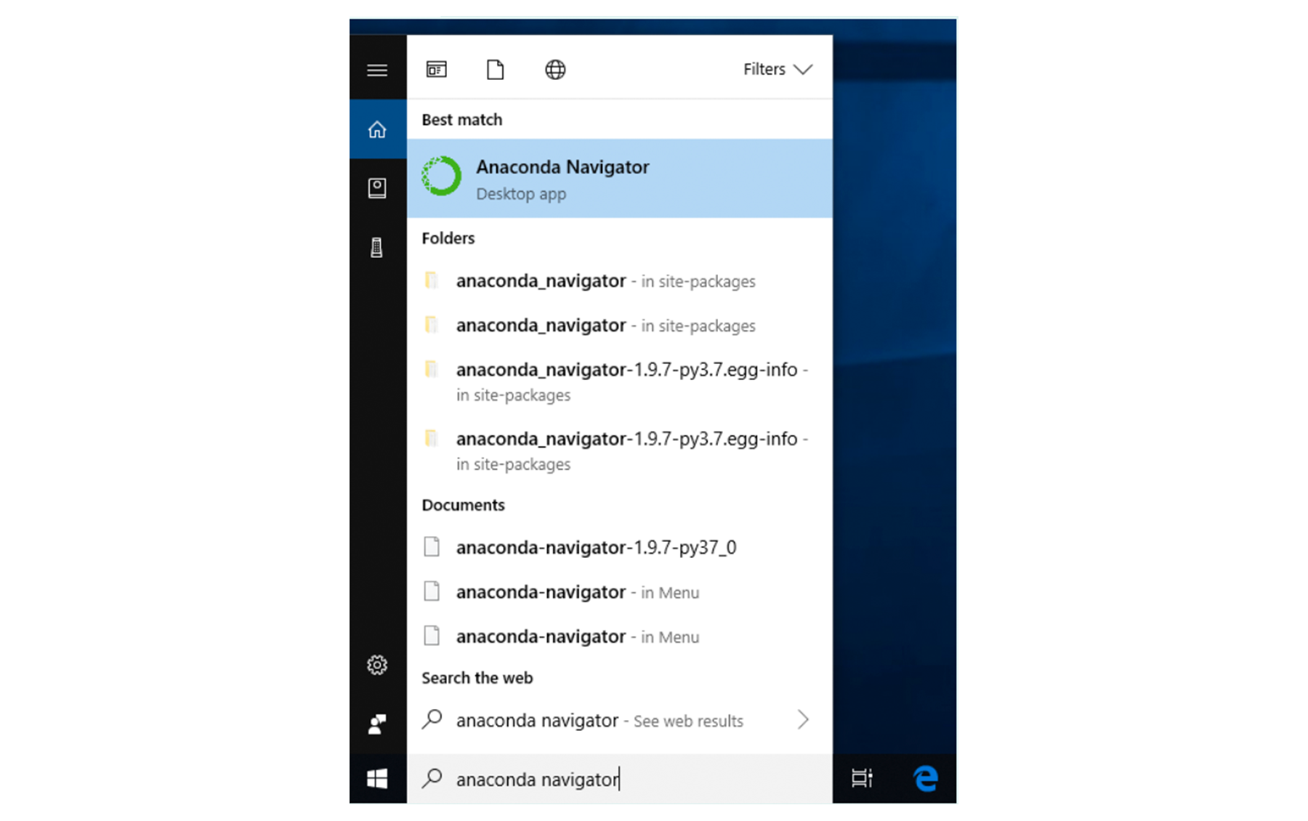Open anaconda-navigator-1.9.7-py37_0 document
1308x821 pixels.
(x=595, y=547)
